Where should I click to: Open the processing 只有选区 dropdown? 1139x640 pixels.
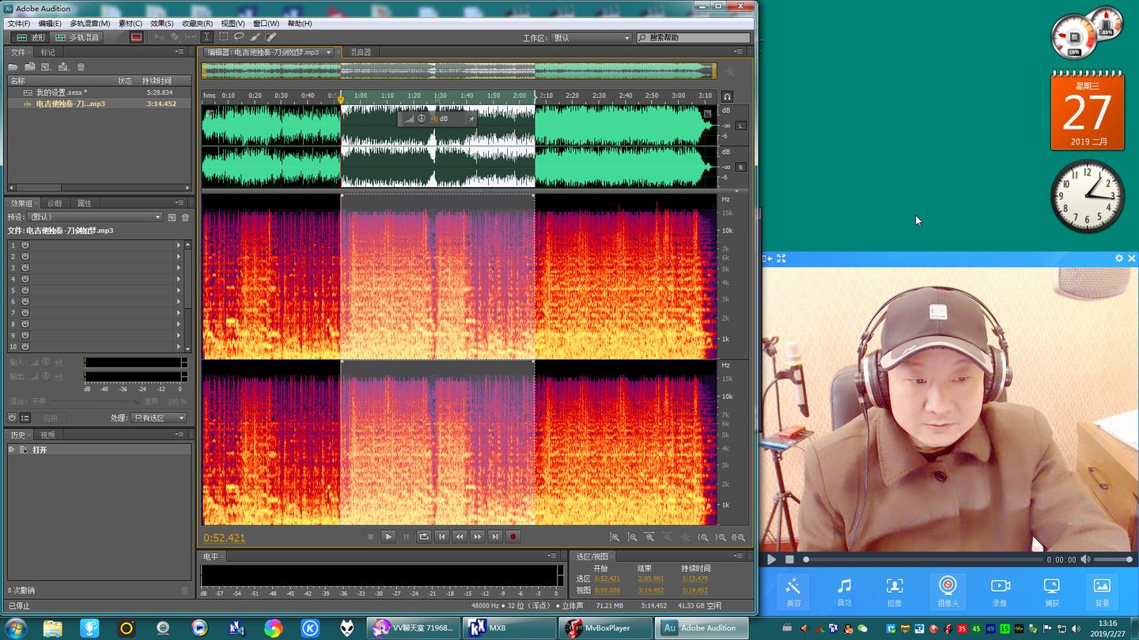tap(159, 418)
